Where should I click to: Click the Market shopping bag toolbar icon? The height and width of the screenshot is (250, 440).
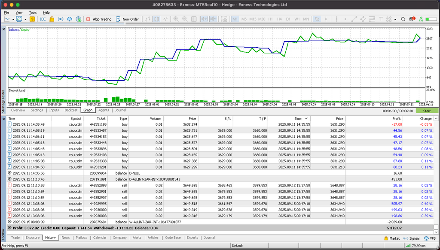pos(52,19)
